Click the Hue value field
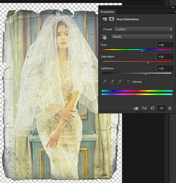This screenshot has height=183, width=176. 166,45
